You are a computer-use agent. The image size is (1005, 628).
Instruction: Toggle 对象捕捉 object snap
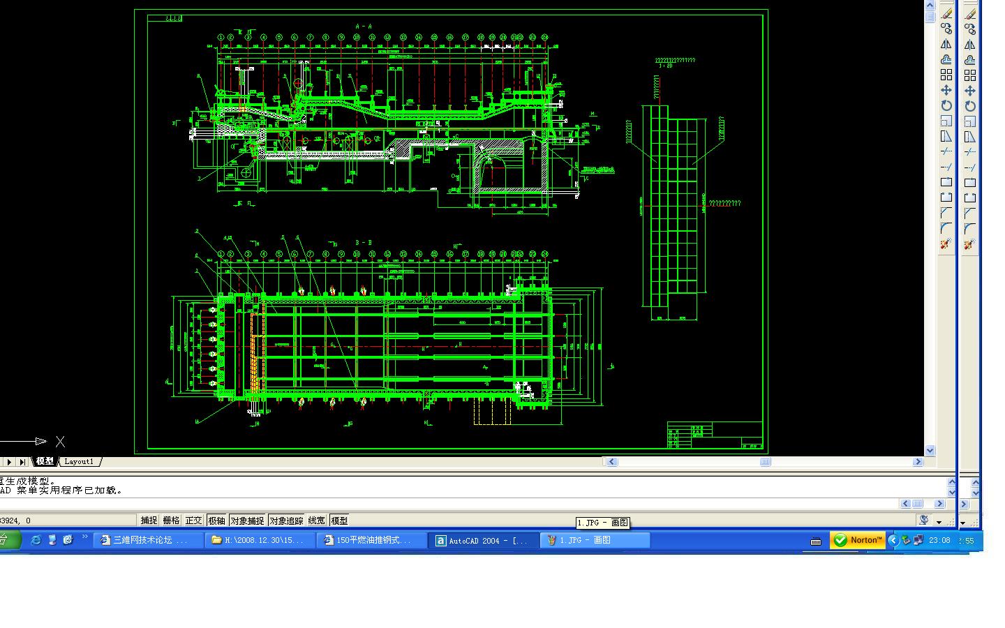248,521
